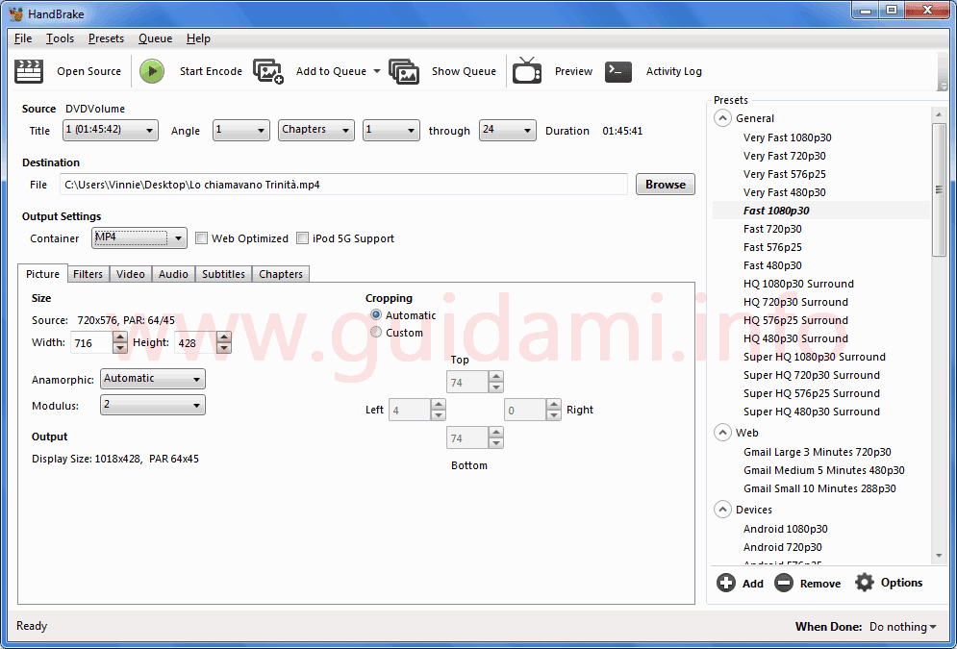Open the Activity Log icon

618,70
